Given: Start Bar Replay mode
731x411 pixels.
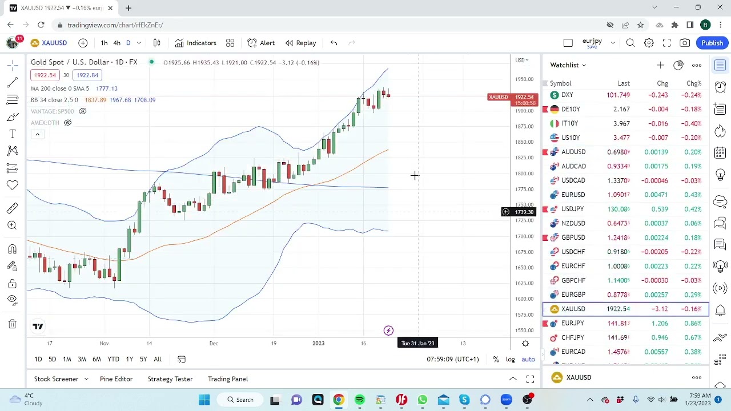Looking at the screenshot, I should (x=300, y=43).
